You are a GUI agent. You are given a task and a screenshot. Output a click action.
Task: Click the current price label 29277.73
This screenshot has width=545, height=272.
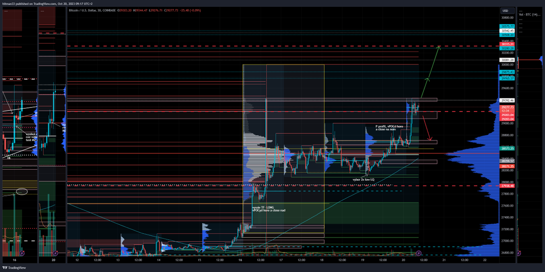click(506, 107)
